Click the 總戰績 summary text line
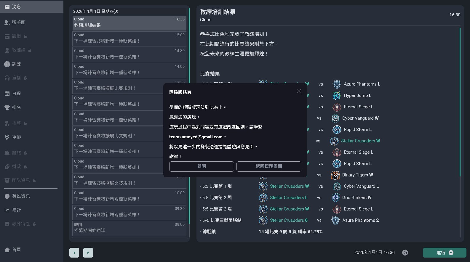 click(x=261, y=232)
